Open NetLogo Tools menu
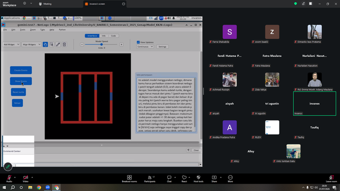The height and width of the screenshot is (191, 340). click(23, 30)
